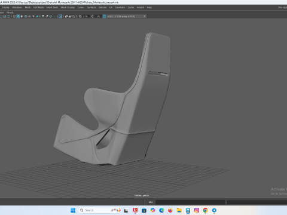Open Instagram from the taskbar
Image resolution: width=287 pixels, height=215 pixels.
click(197, 210)
